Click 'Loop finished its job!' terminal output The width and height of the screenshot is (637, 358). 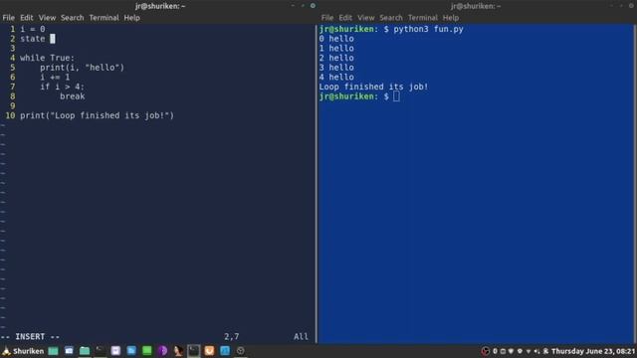[x=374, y=87]
